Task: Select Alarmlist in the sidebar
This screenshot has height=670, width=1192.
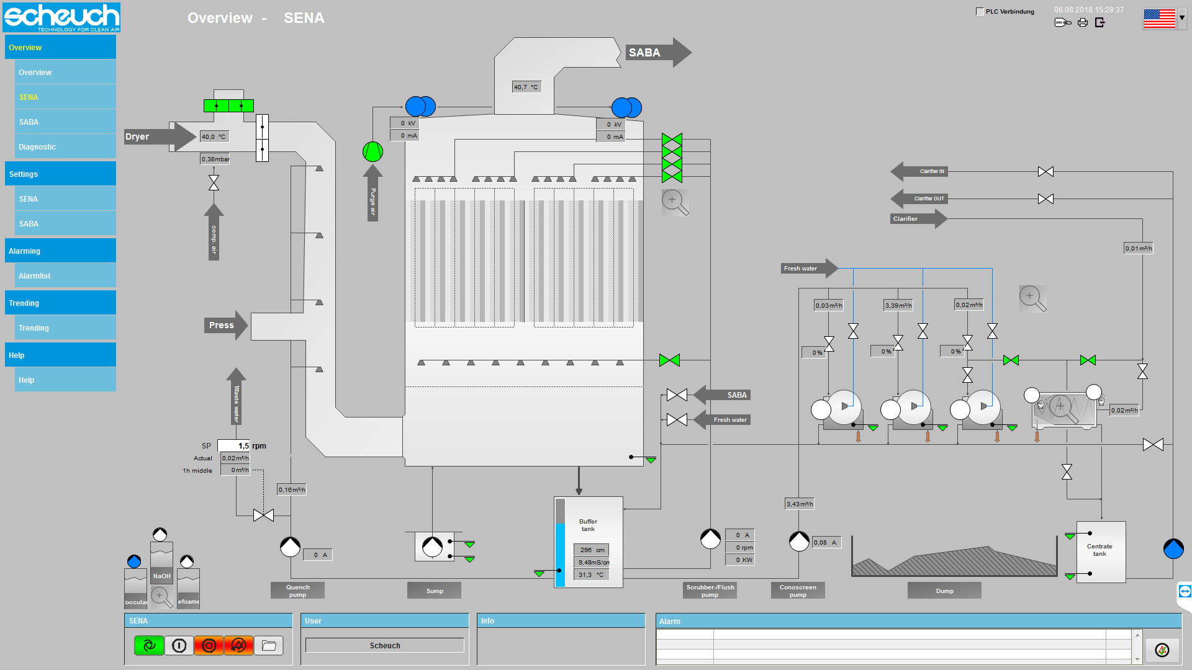Action: click(35, 276)
